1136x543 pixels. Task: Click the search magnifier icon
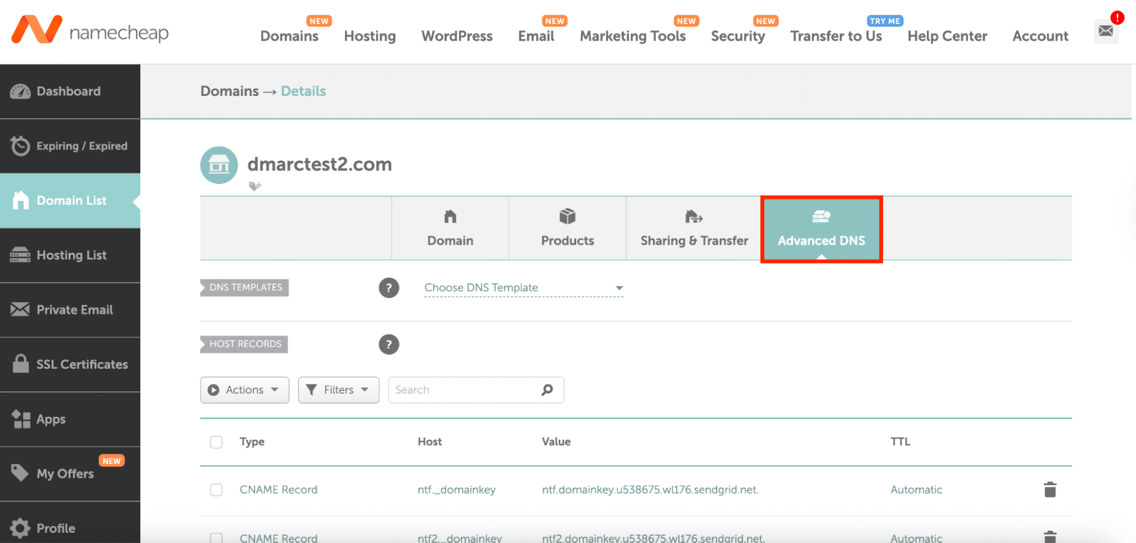pyautogui.click(x=547, y=390)
